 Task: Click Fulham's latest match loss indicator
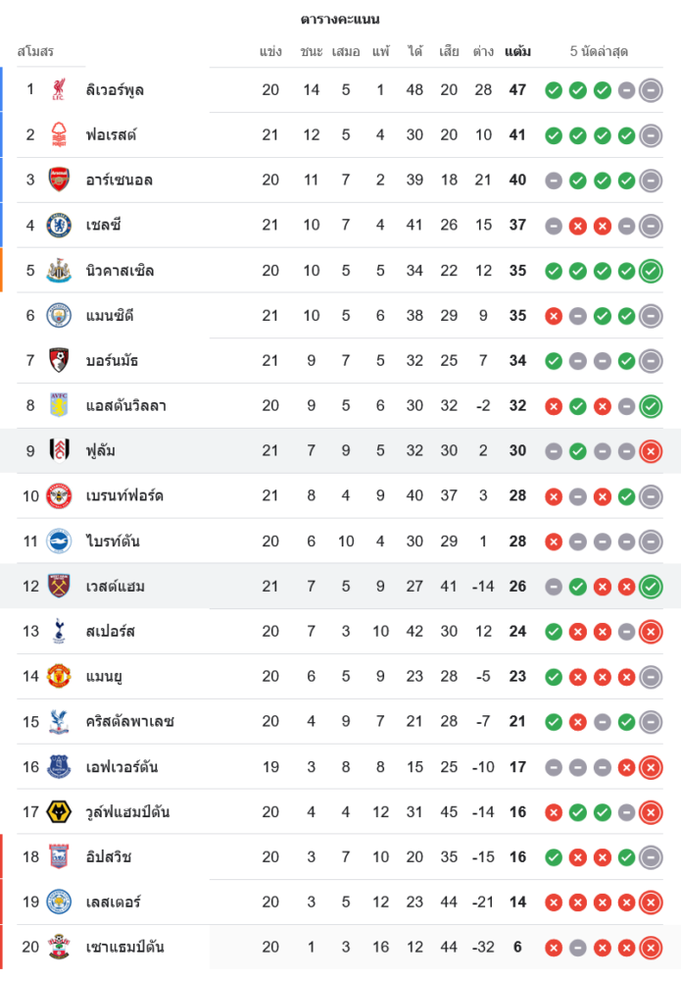pos(651,451)
